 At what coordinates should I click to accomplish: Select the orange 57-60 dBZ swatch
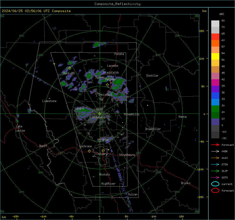(x=215, y=43)
